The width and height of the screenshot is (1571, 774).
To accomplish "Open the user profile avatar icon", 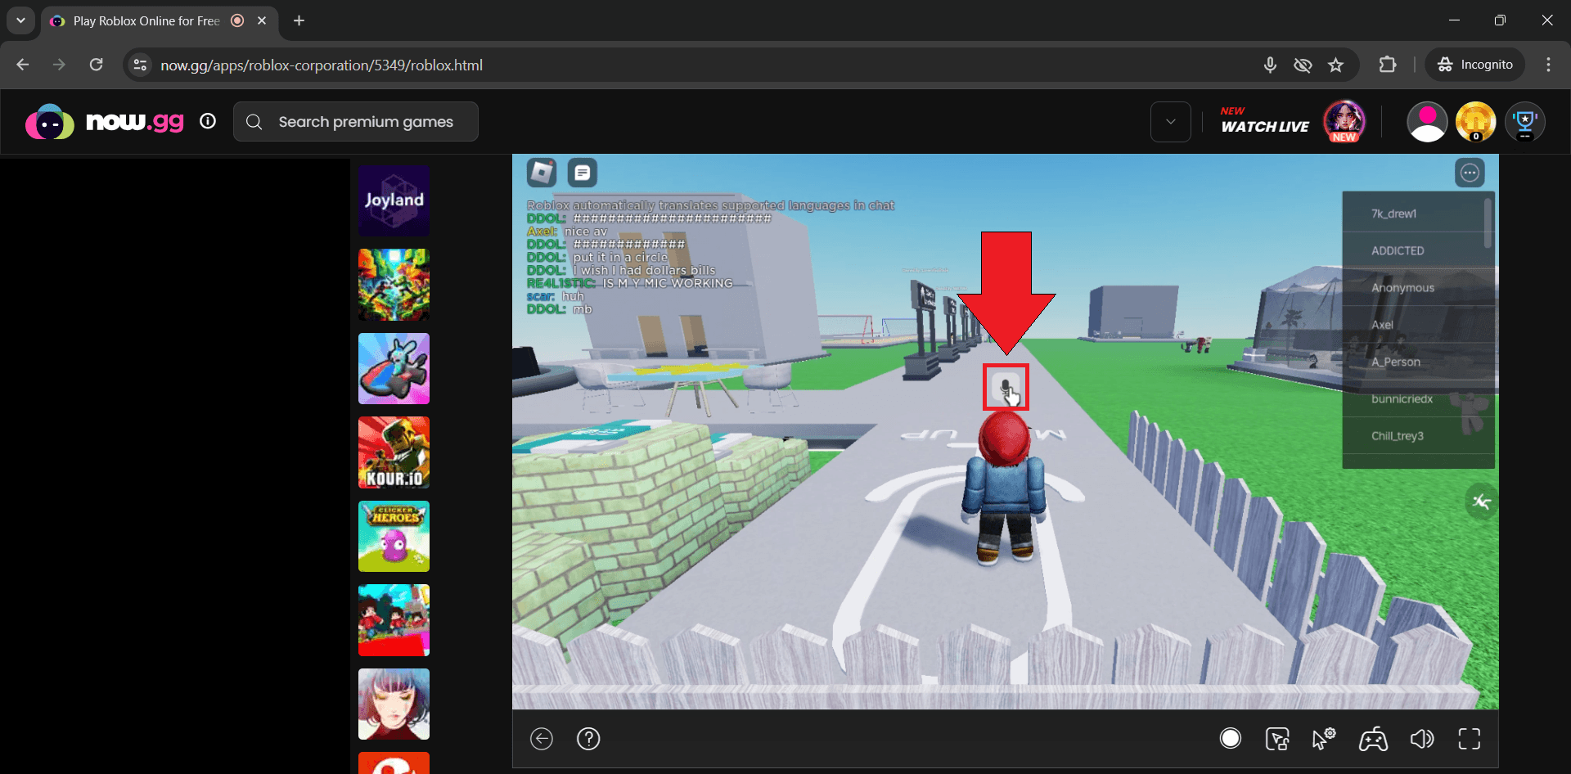I will (x=1427, y=122).
